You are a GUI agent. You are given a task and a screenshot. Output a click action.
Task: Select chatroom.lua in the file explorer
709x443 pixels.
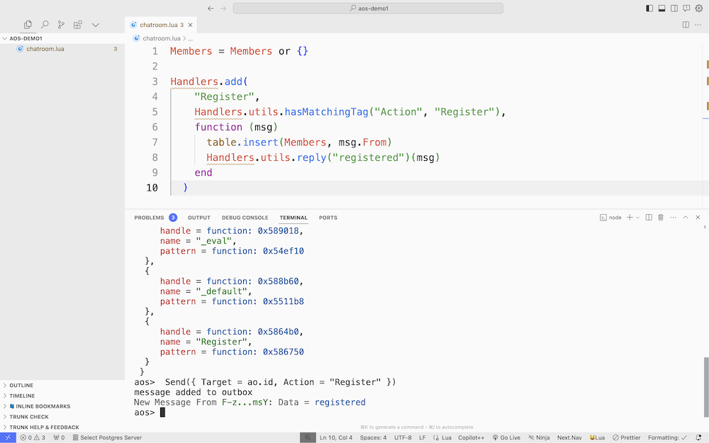45,49
